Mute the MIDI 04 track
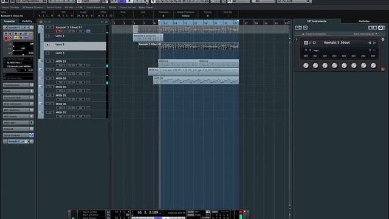This screenshot has width=389, height=219. pos(47,87)
